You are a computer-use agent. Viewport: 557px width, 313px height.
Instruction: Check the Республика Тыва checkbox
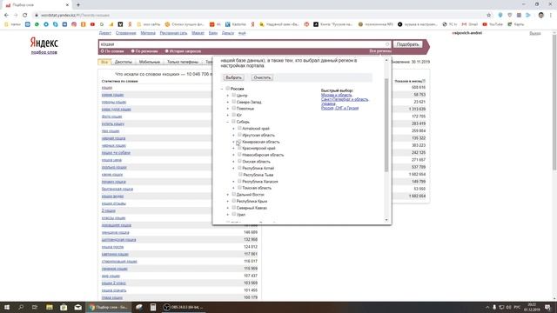[x=240, y=174]
